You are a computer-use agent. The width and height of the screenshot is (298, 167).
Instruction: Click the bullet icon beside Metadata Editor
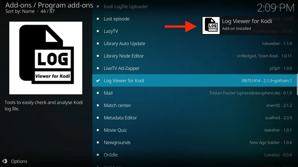98,118
